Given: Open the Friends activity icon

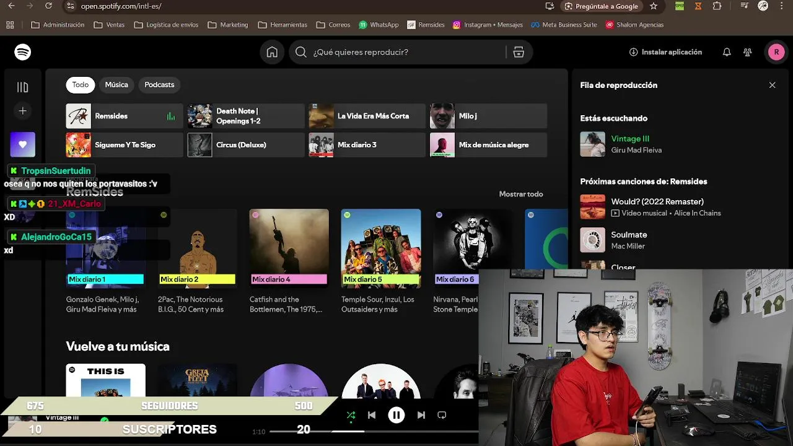Looking at the screenshot, I should [x=748, y=52].
